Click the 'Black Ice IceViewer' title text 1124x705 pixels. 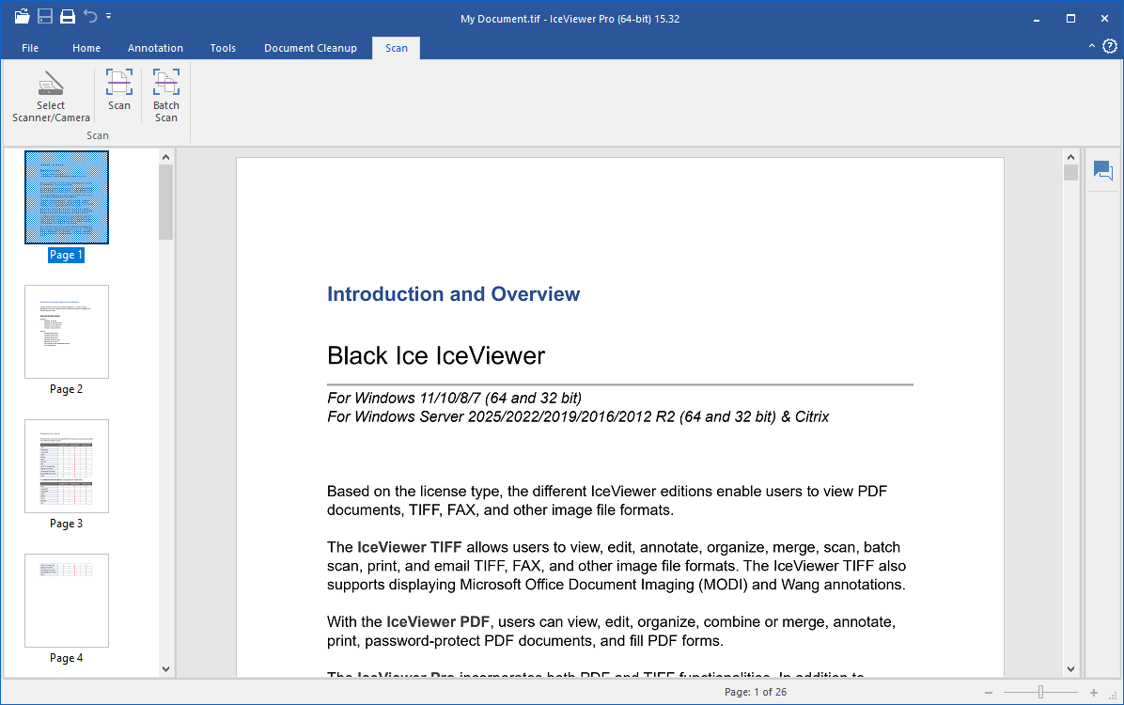[436, 355]
